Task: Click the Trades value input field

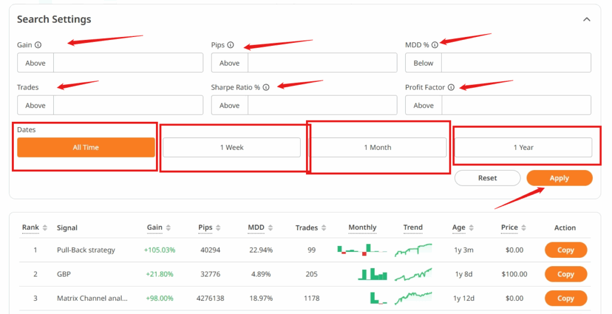Action: pyautogui.click(x=128, y=106)
